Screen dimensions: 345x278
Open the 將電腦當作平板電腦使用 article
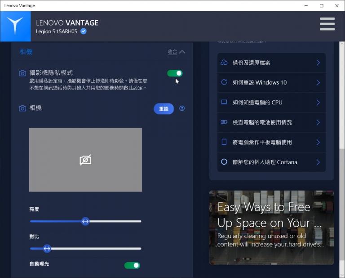271,142
